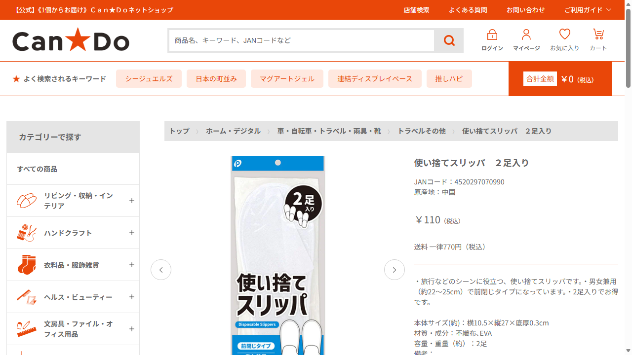Expand ヘルス・ビューティー category plus sign
Image resolution: width=632 pixels, height=355 pixels.
132,297
